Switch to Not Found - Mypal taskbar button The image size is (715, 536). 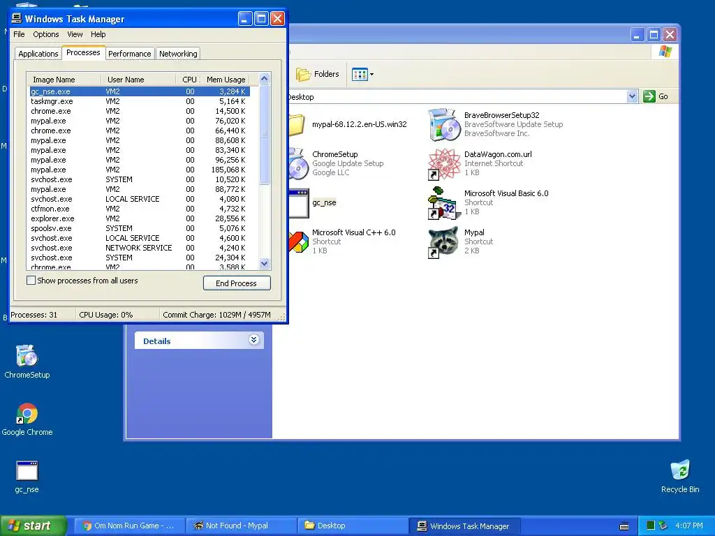242,526
